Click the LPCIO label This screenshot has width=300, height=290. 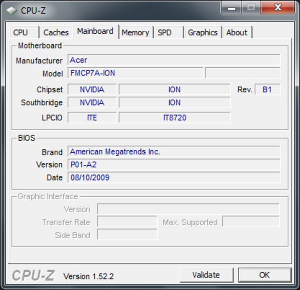[x=52, y=117]
